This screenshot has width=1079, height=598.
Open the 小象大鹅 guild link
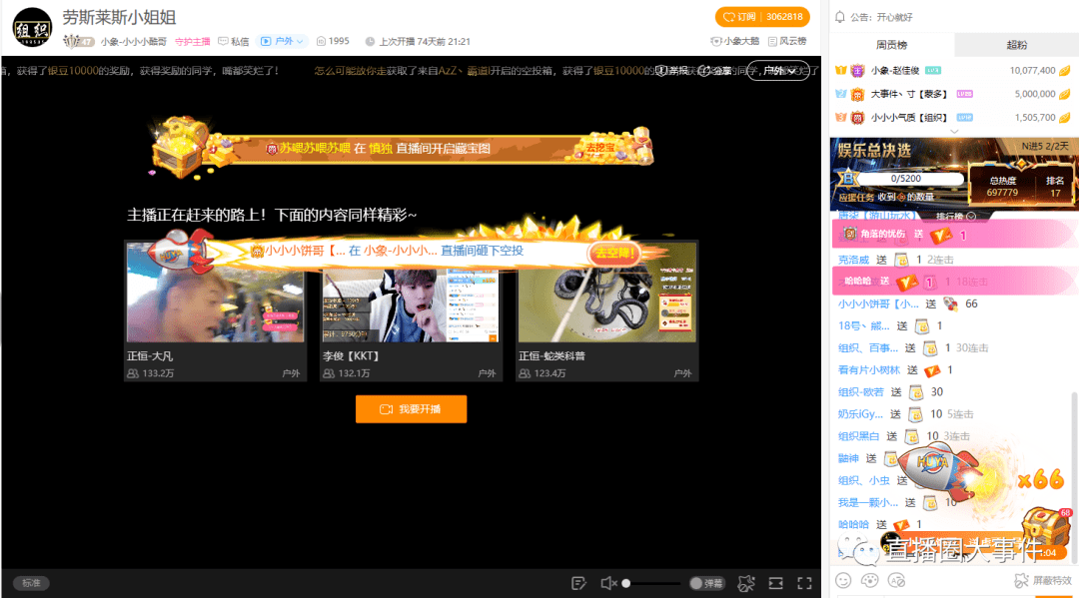click(735, 41)
